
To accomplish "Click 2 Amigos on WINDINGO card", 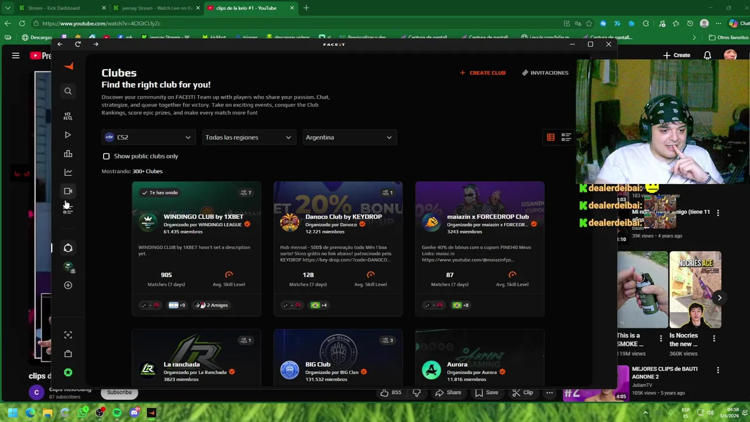I will coord(212,305).
